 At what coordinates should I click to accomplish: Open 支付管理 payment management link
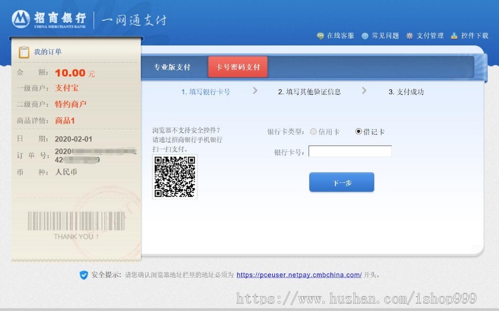(x=430, y=35)
